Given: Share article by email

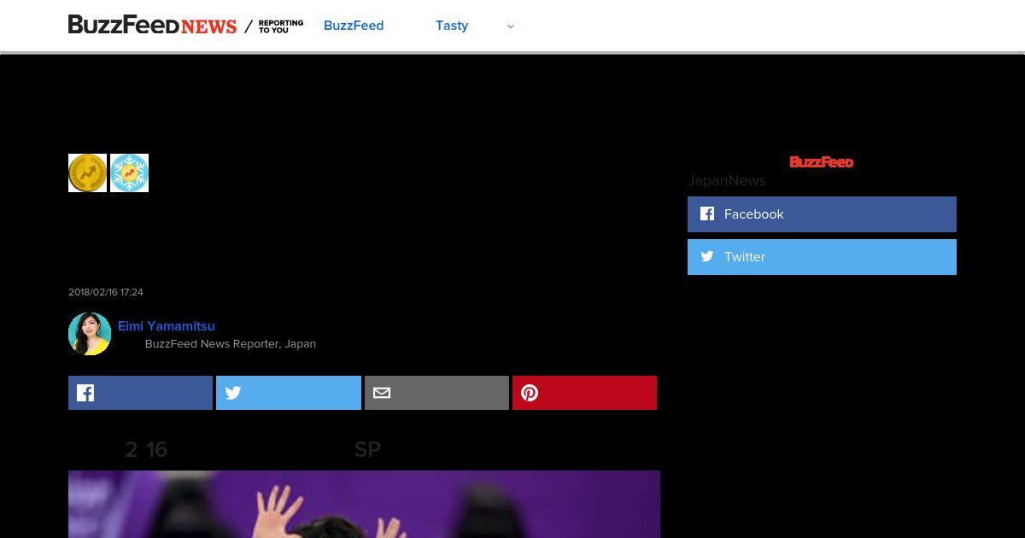Looking at the screenshot, I should click(436, 393).
